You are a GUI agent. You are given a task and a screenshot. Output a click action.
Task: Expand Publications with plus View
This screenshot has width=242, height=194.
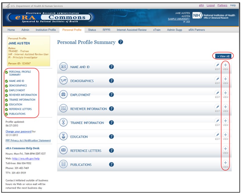(225, 164)
